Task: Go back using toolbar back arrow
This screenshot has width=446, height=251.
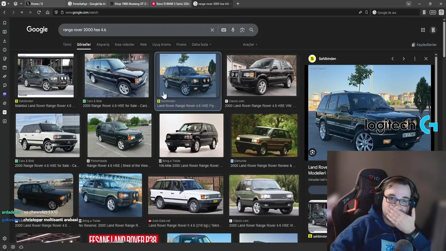Action: [5, 12]
